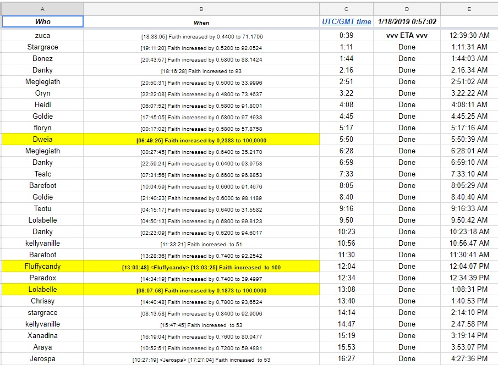Click the "When" header cell
498x365 pixels.
[201, 23]
